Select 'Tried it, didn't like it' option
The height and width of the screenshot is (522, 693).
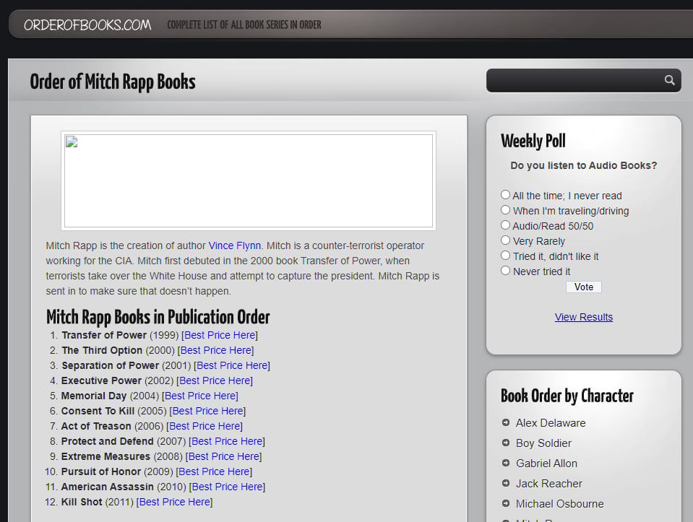point(505,256)
